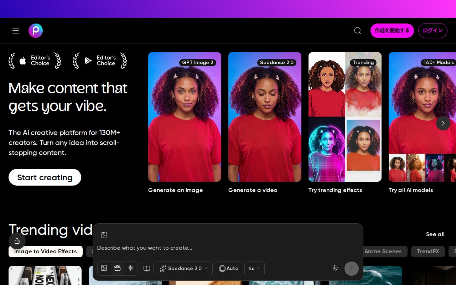The width and height of the screenshot is (456, 285).
Task: Expand the Seedance 2.0 model dropdown
Action: [184, 269]
